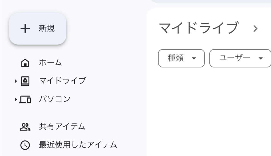Open 最近使用したアイテム from the sidebar
271x156 pixels.
(78, 145)
